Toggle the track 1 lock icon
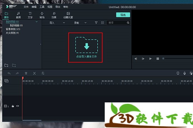Image resolution: width=193 pixels, height=128 pixels. coord(13,106)
